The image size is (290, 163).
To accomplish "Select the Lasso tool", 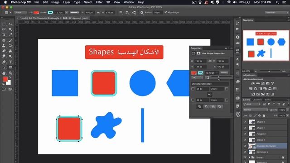I will tap(4, 29).
